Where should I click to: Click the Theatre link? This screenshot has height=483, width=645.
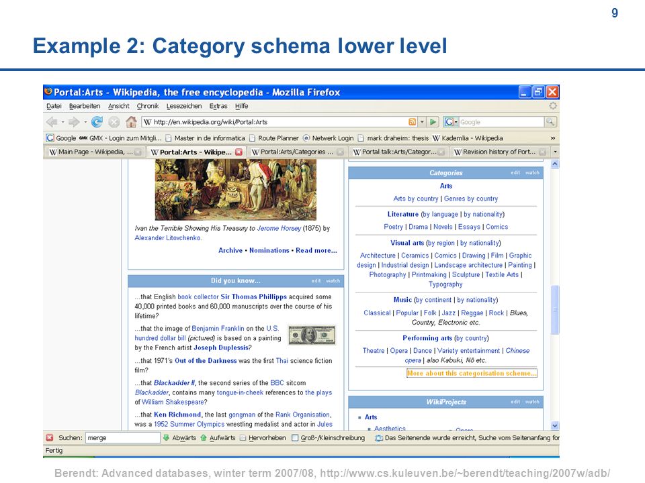(374, 351)
